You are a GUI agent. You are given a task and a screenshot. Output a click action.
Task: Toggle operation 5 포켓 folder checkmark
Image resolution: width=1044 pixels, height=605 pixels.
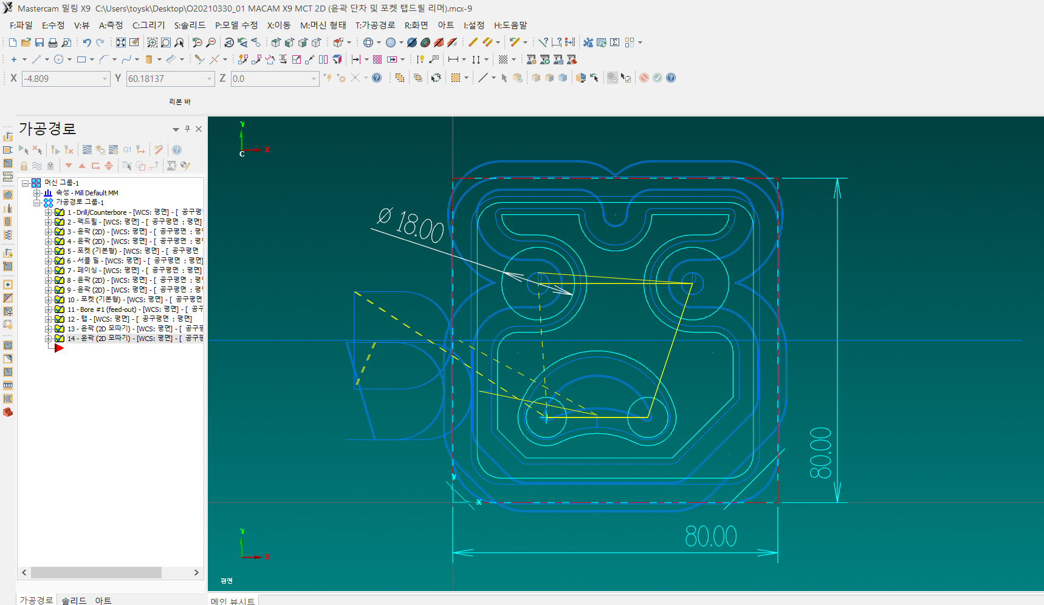tap(60, 251)
